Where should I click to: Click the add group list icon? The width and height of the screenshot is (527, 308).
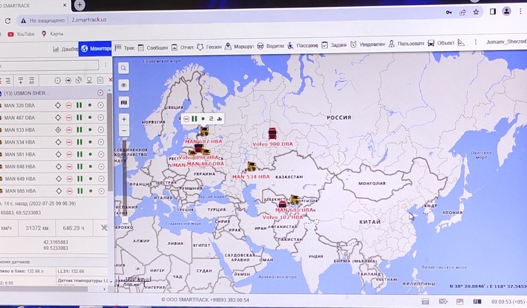click(x=21, y=80)
